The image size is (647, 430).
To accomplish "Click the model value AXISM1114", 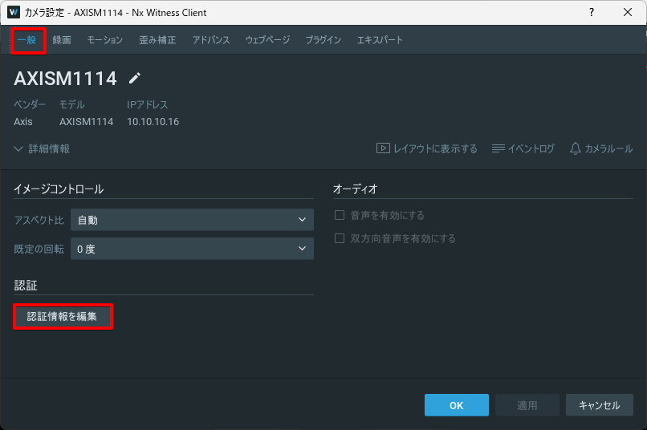I will pyautogui.click(x=86, y=122).
